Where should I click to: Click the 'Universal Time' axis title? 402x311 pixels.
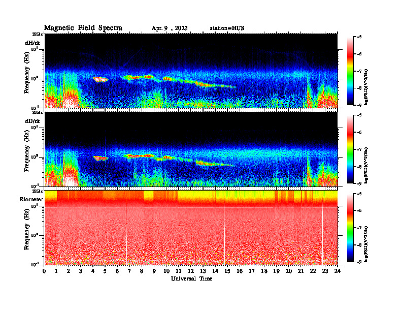[191, 278]
